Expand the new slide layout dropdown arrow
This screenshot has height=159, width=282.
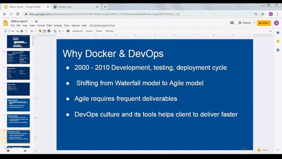(9, 31)
